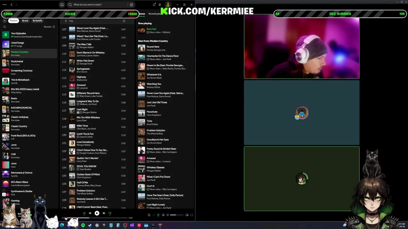Skip to the next track
The image size is (408, 229).
coord(104,213)
